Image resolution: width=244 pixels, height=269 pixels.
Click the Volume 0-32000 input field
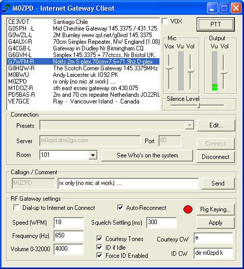point(69,249)
